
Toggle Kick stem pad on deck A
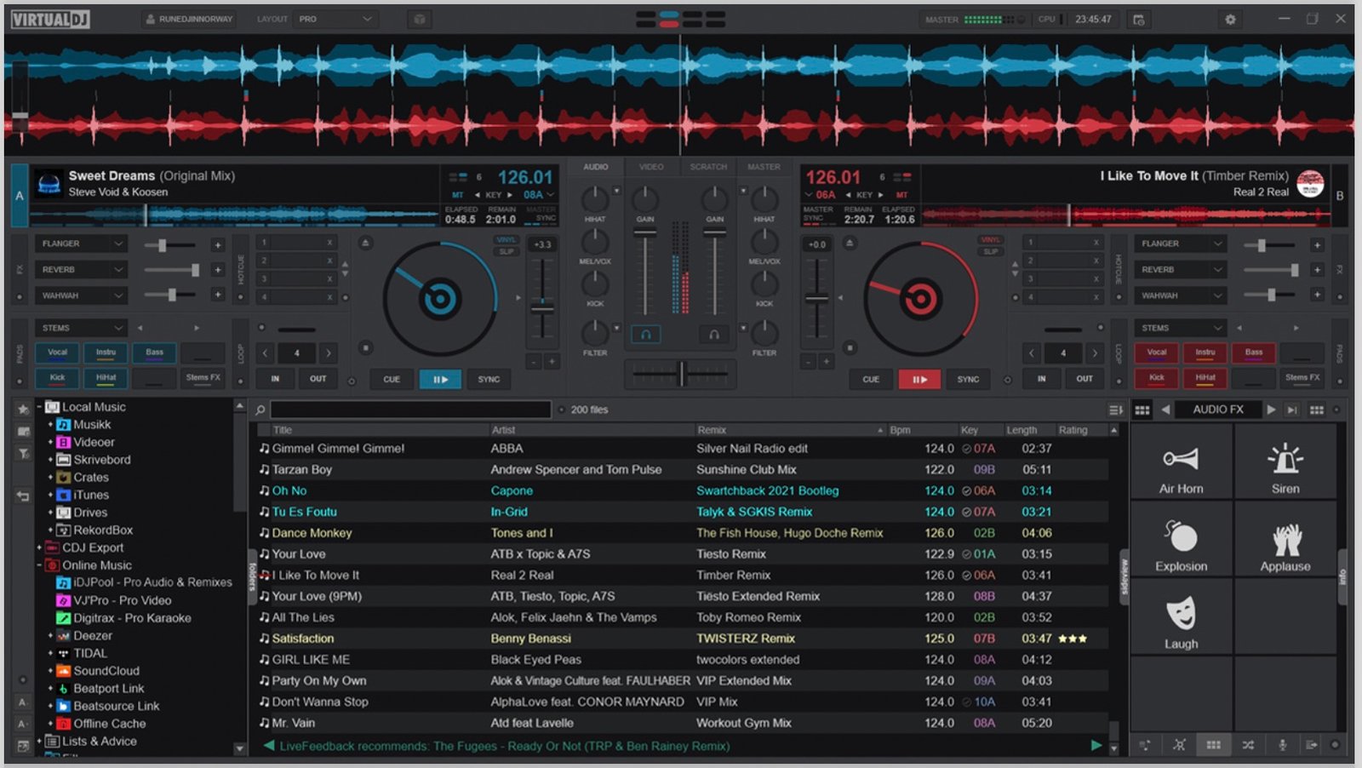[57, 377]
